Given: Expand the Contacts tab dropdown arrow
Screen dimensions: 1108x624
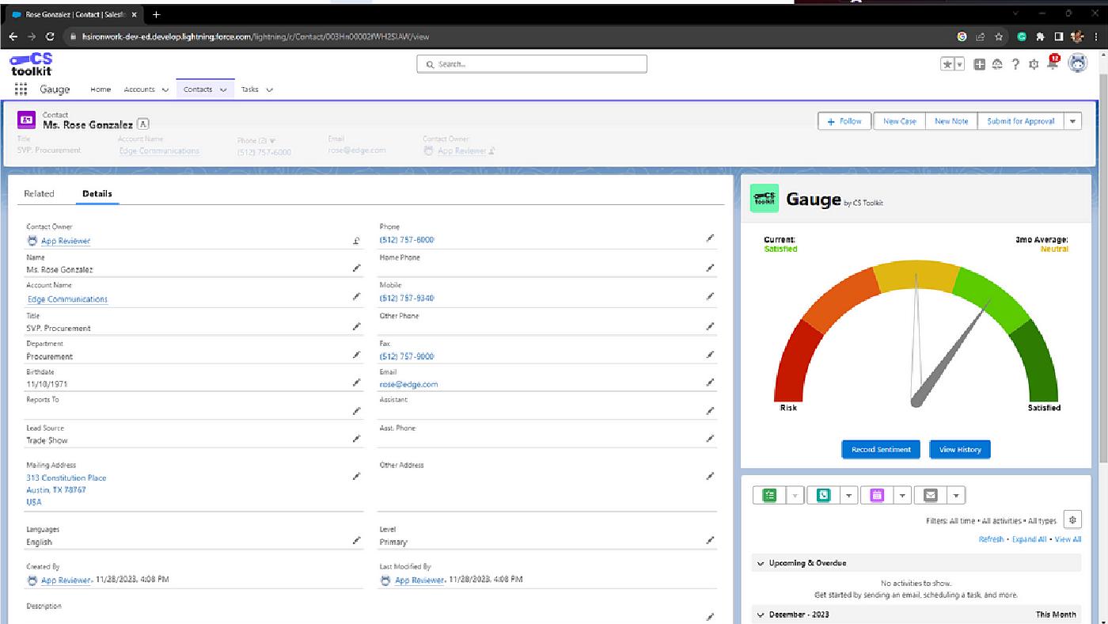Looking at the screenshot, I should pos(223,89).
